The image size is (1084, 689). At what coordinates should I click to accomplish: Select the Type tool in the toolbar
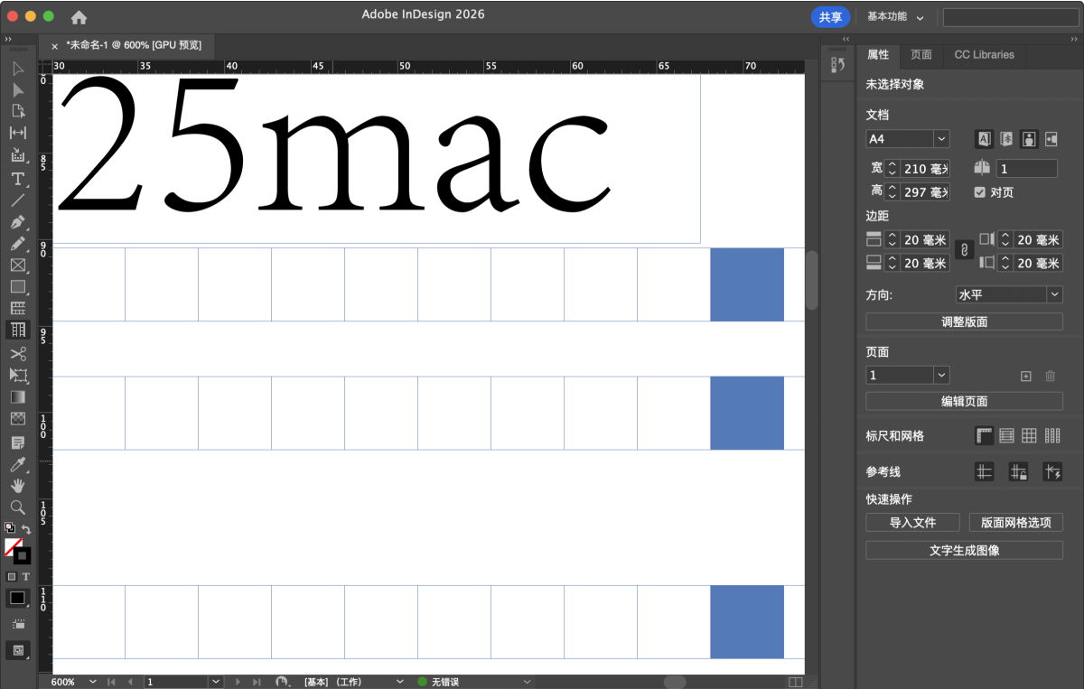point(17,179)
